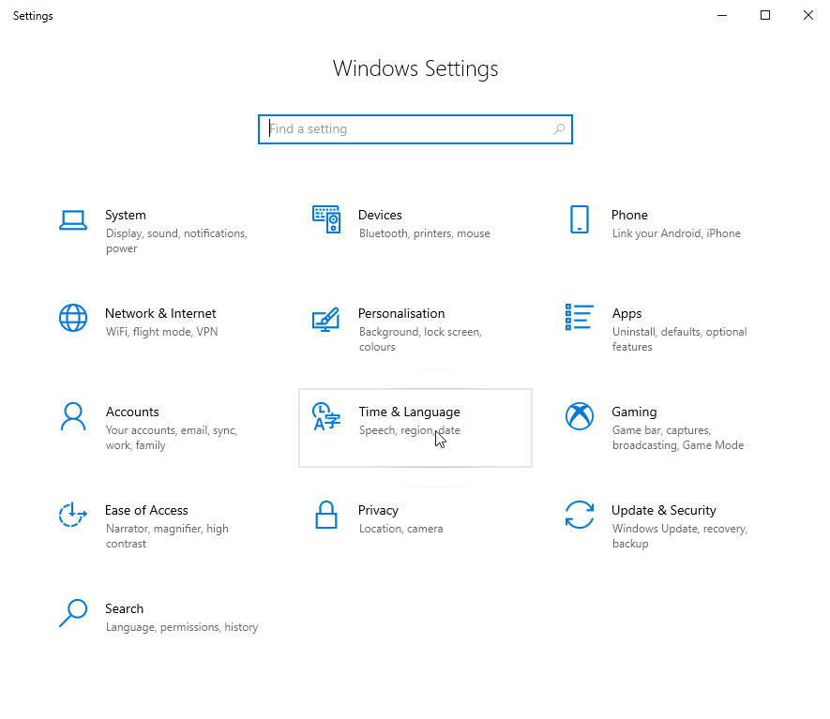Click the Ease of Access icon
This screenshot has height=719, width=830.
73,515
